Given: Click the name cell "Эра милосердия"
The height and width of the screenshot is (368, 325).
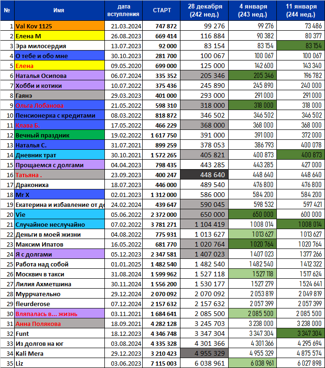Looking at the screenshot, I should pos(60,46).
